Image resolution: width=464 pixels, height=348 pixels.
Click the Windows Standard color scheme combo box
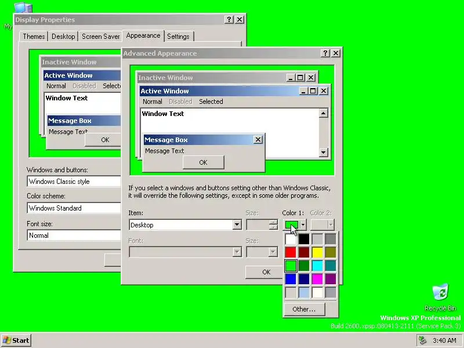[x=74, y=208]
